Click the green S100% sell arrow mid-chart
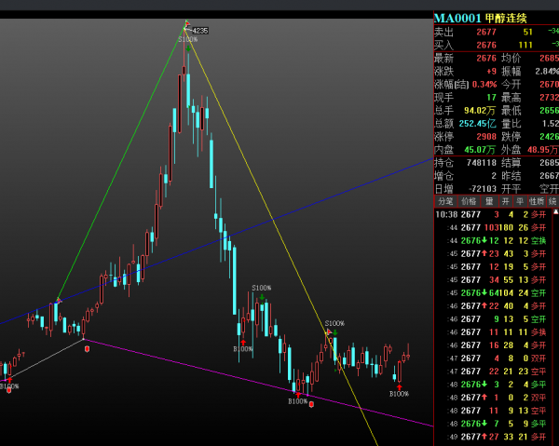 tap(262, 296)
